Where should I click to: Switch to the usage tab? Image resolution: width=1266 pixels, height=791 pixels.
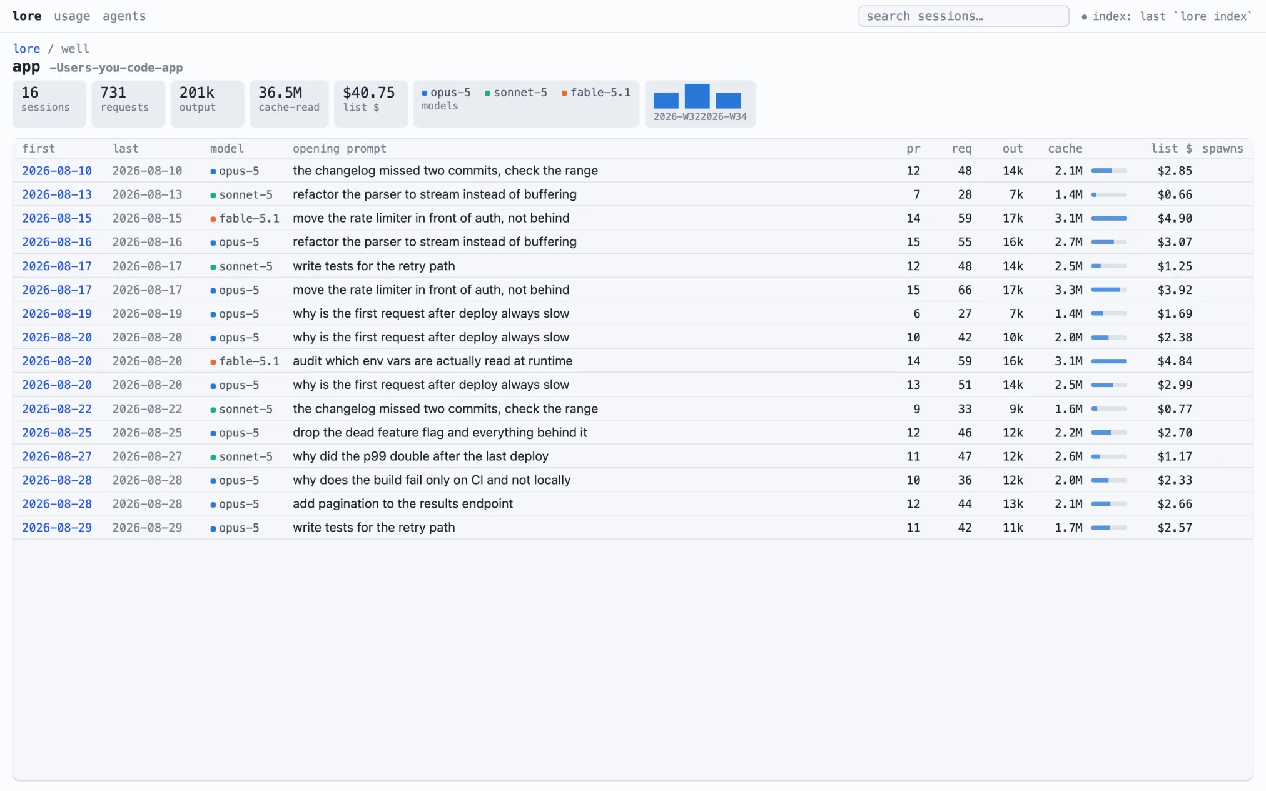tap(72, 16)
